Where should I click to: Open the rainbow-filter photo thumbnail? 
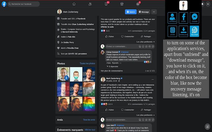pyautogui.click(x=89, y=104)
